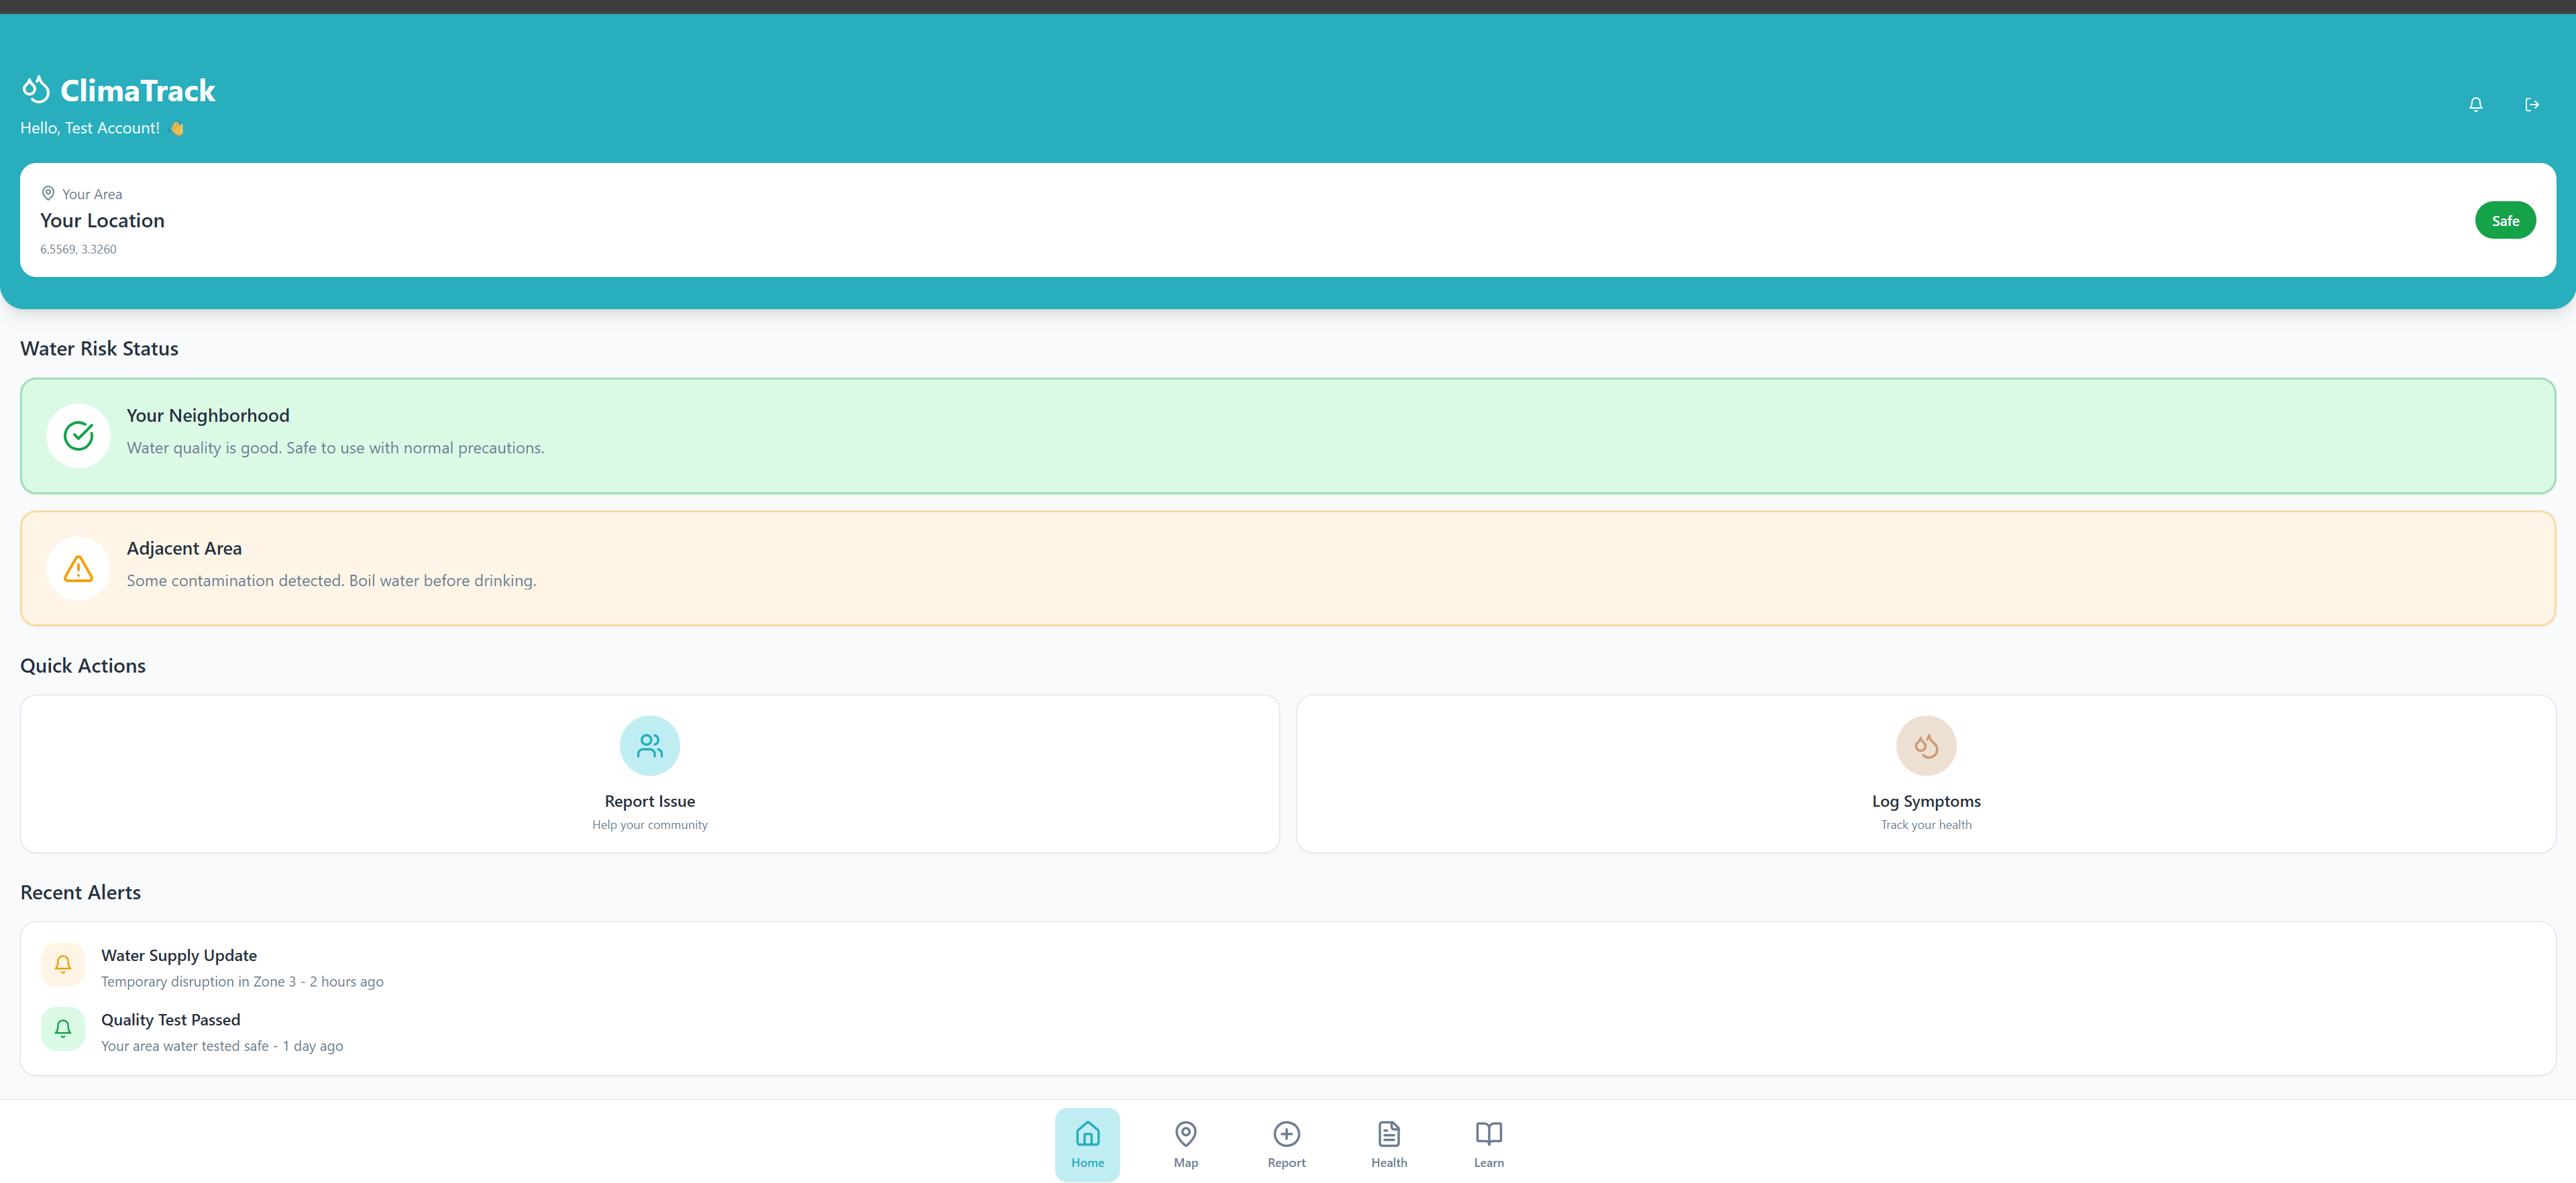Image resolution: width=2576 pixels, height=1183 pixels.
Task: Click the green bell icon for Quality Test Passed
Action: tap(62, 1028)
